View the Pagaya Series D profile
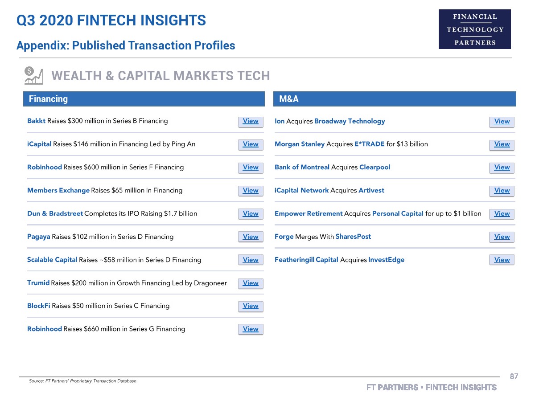The image size is (535, 401). (x=251, y=237)
